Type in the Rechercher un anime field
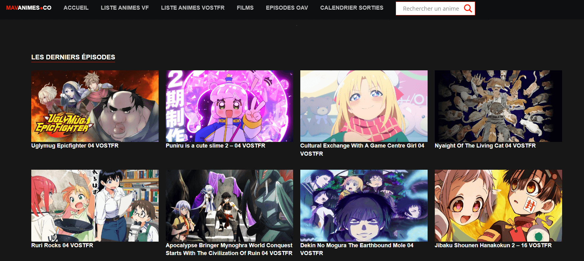 430,9
